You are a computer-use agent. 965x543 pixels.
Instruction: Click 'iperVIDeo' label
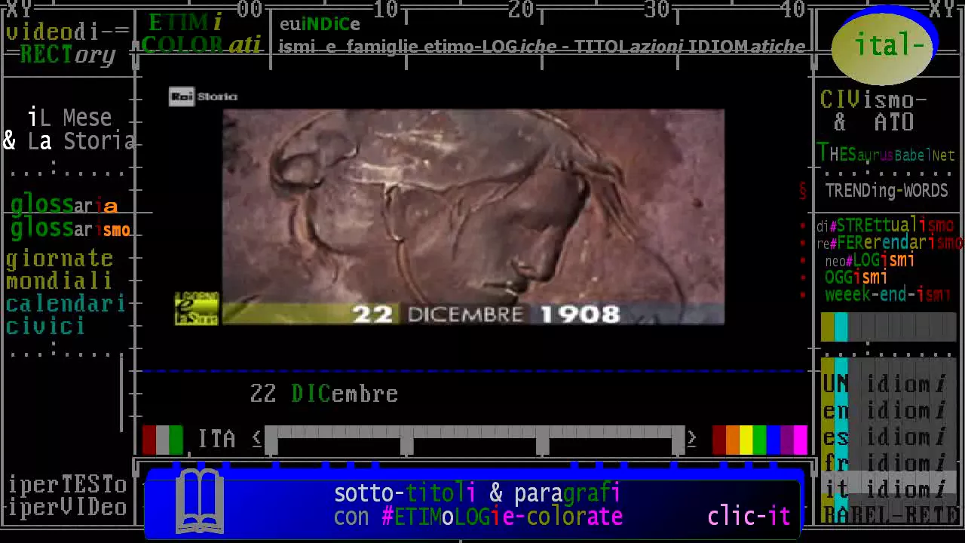(67, 508)
